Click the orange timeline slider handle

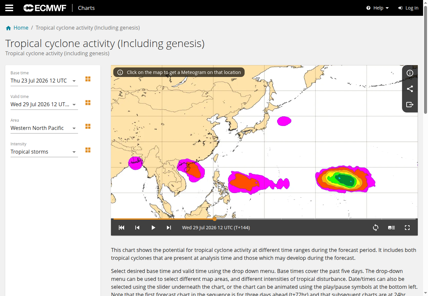[x=215, y=219]
